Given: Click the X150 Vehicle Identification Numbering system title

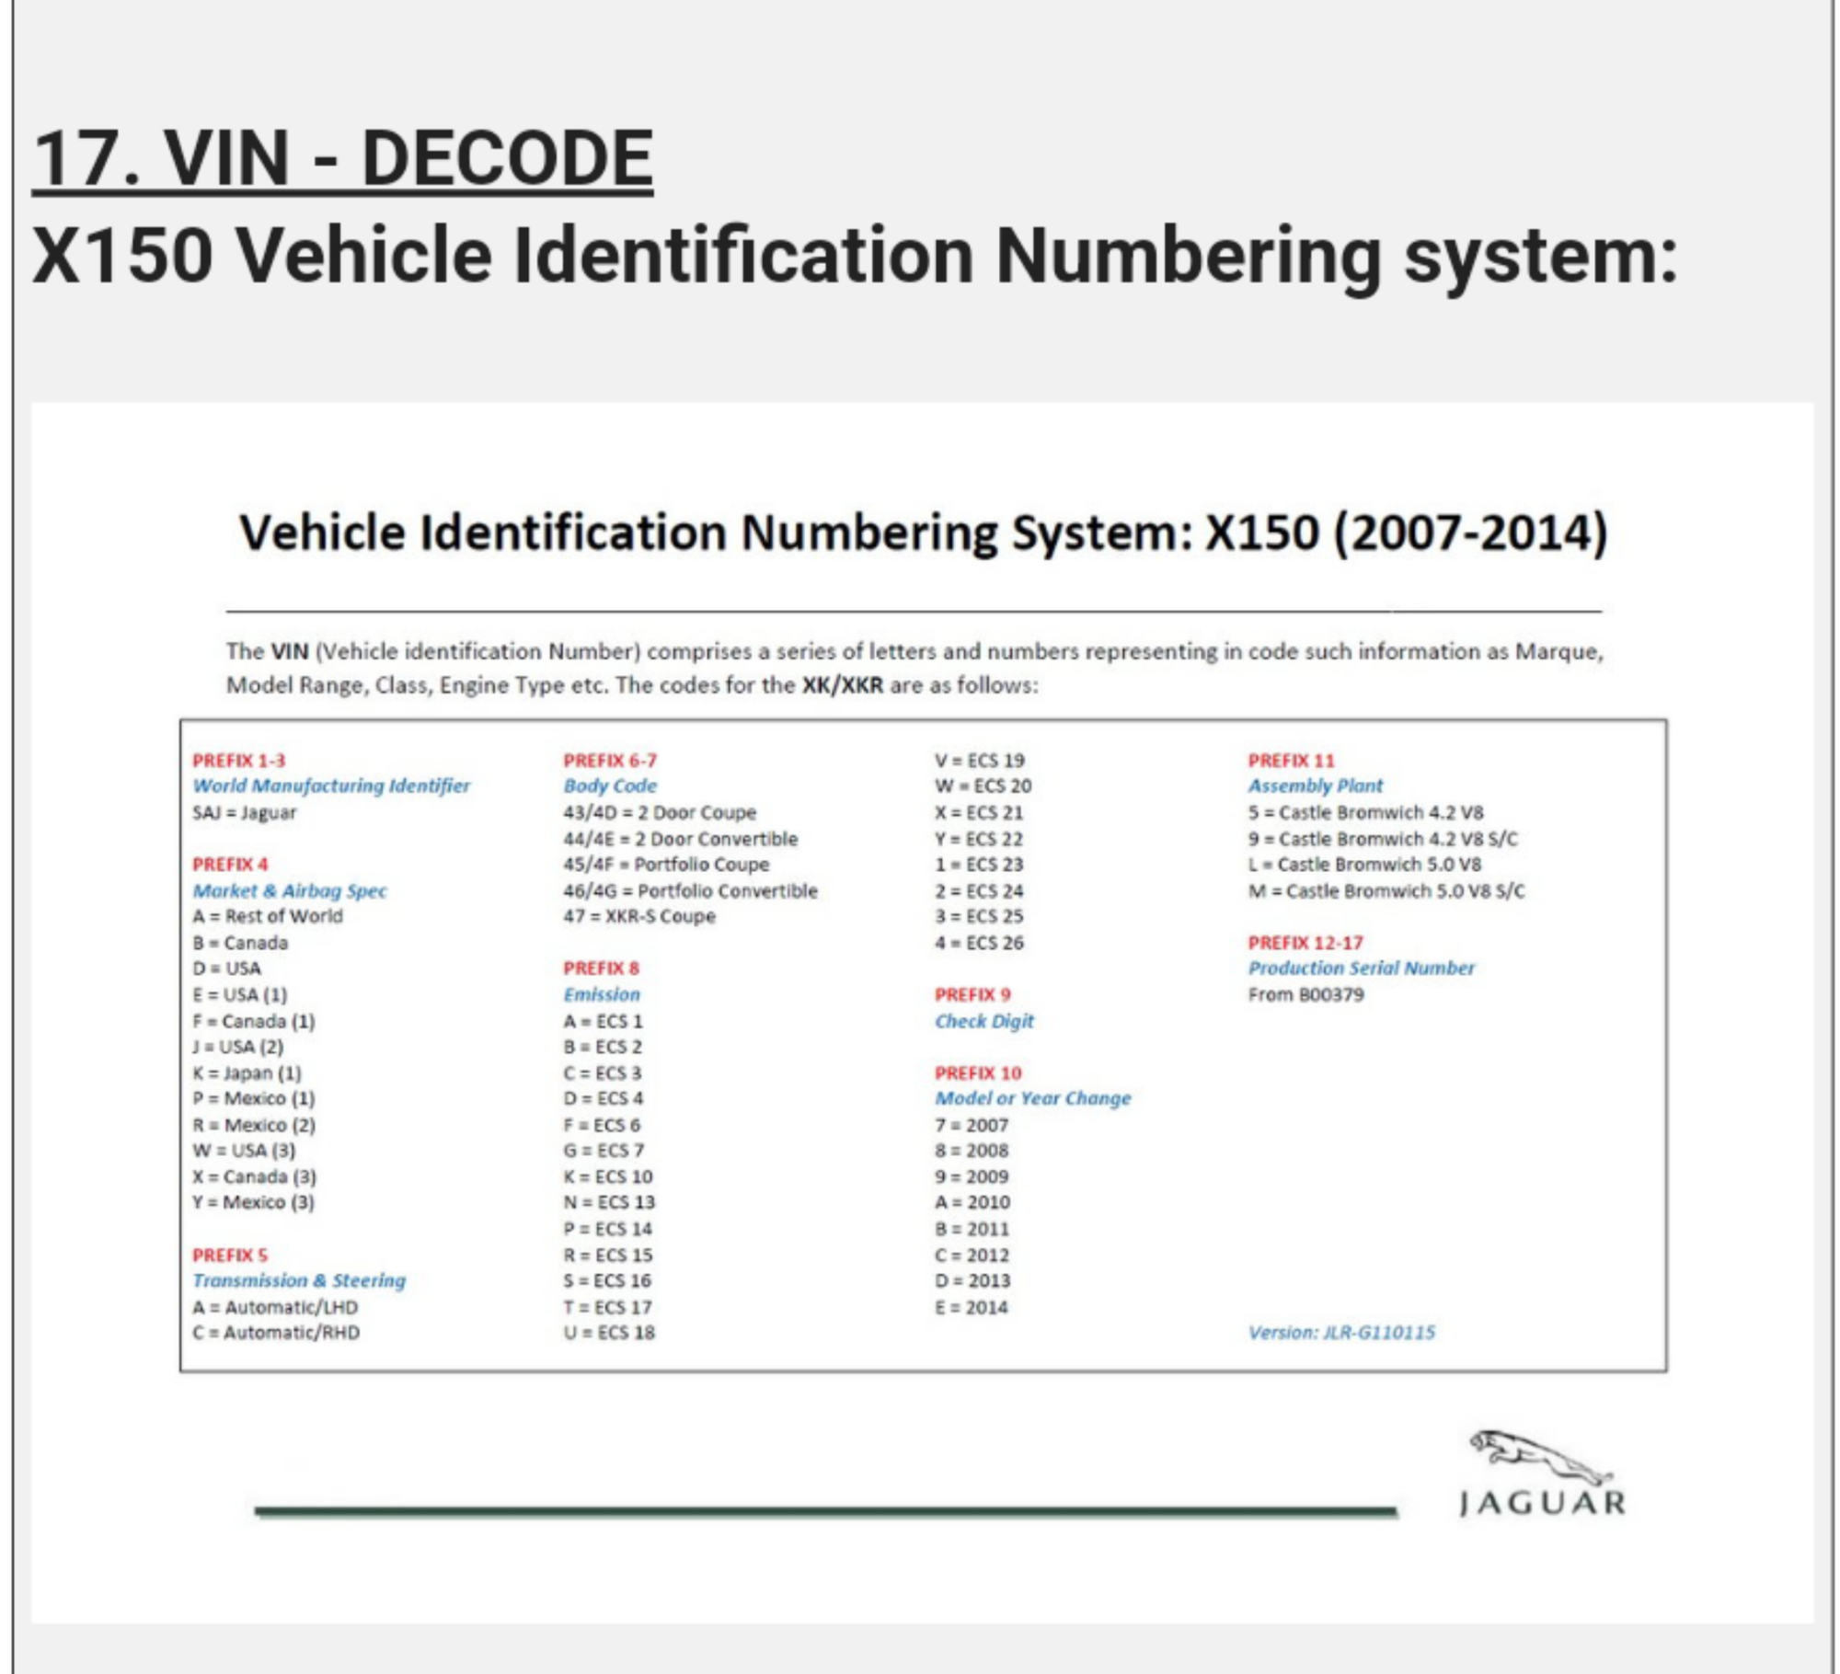Looking at the screenshot, I should pyautogui.click(x=854, y=255).
